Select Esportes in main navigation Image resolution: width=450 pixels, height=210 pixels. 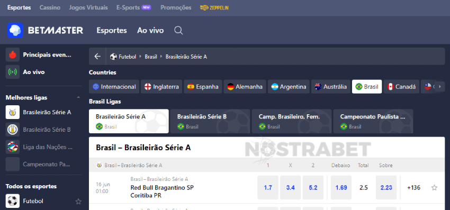112,30
